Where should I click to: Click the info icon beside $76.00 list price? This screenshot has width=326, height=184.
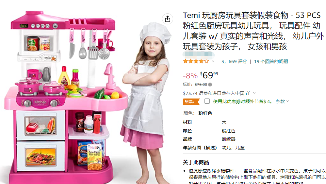click(210, 85)
